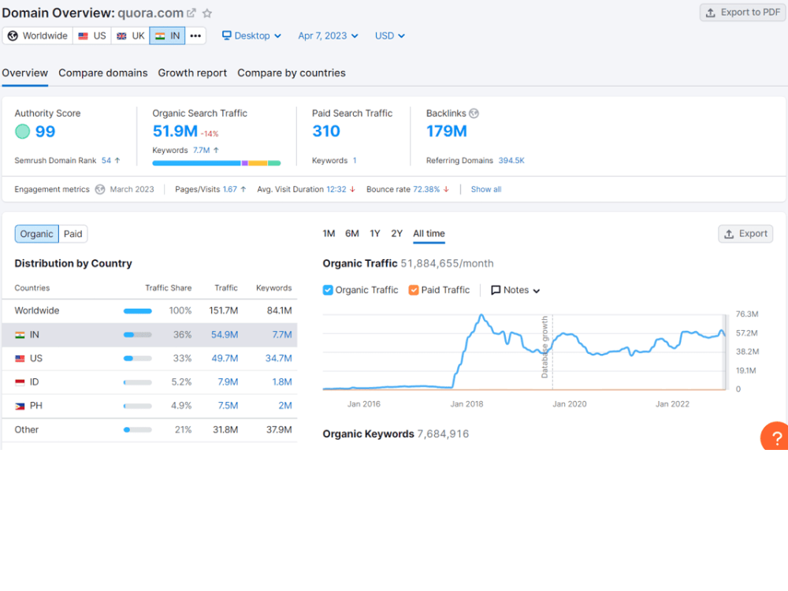Click the US flag icon in table
Image resolution: width=788 pixels, height=591 pixels.
click(x=20, y=359)
